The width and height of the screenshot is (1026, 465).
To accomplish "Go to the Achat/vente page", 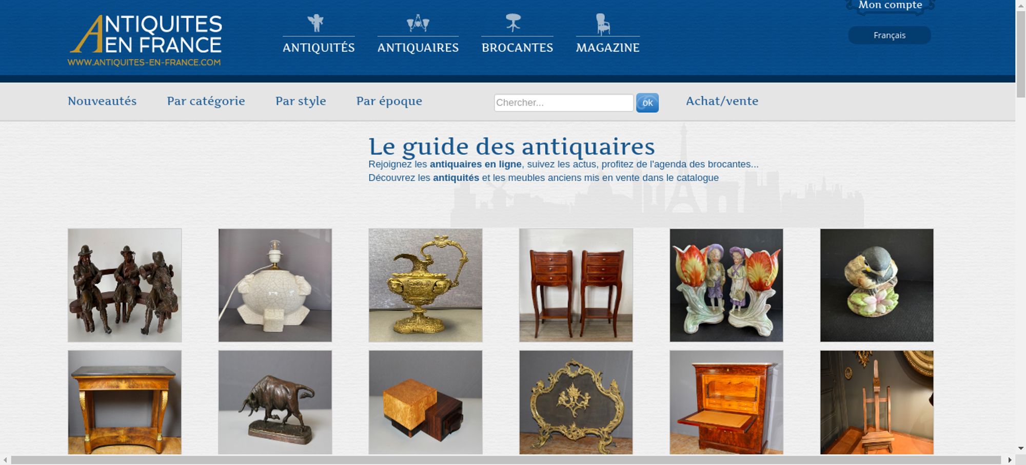I will pos(722,101).
